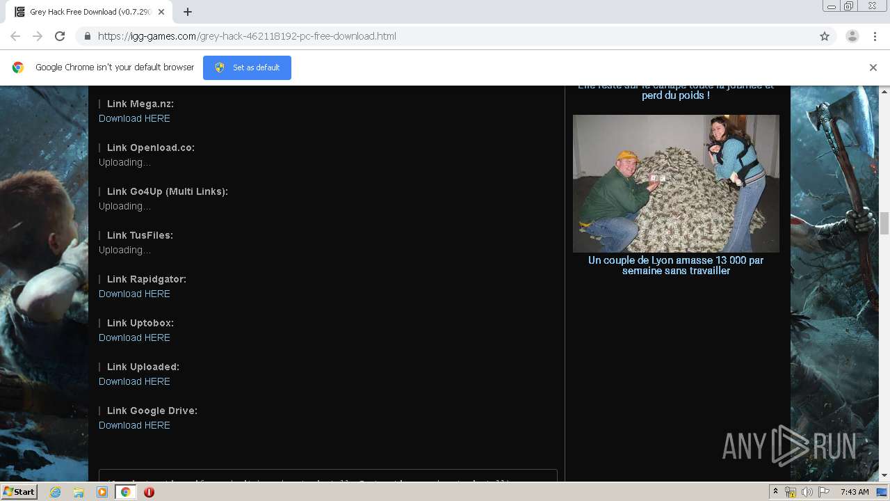Go forward to the next page
The height and width of the screenshot is (501, 890).
coord(38,36)
